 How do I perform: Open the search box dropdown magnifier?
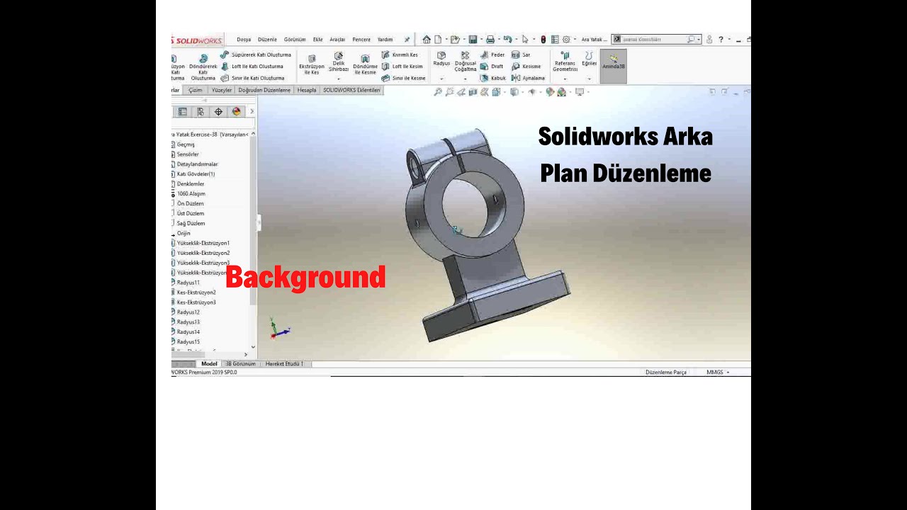point(692,40)
